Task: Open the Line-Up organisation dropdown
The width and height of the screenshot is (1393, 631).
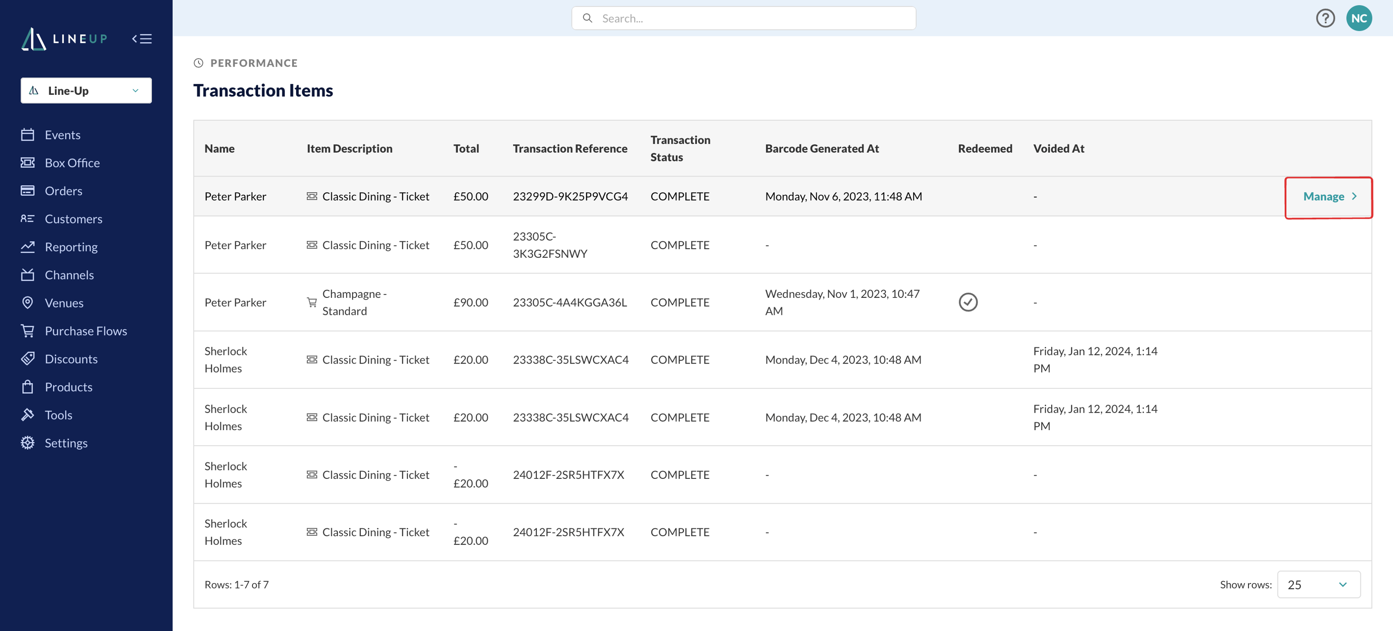Action: 87,90
